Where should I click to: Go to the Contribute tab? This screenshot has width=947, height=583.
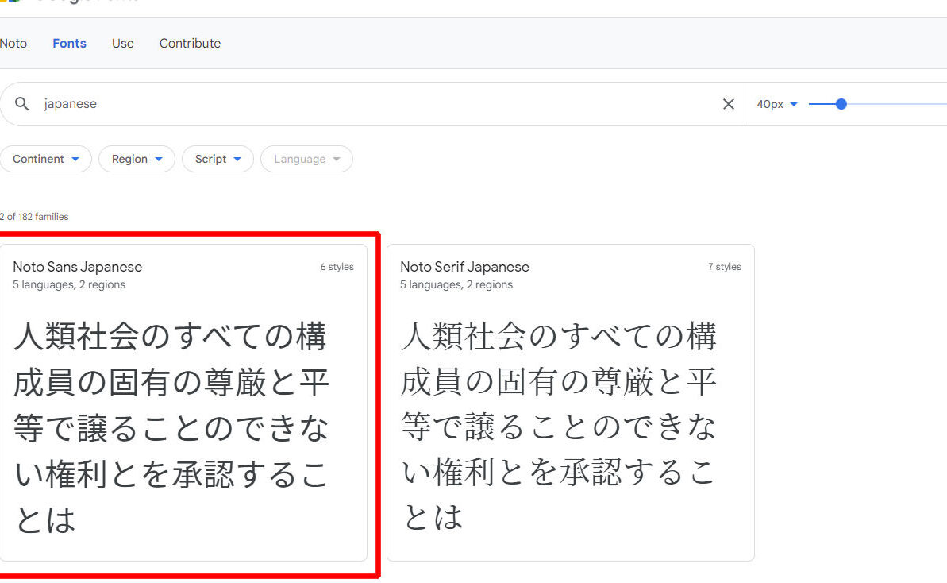(190, 44)
